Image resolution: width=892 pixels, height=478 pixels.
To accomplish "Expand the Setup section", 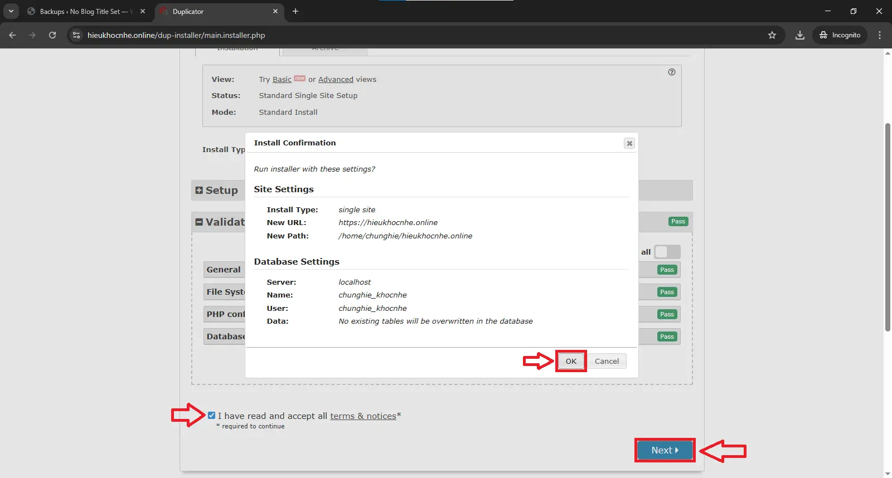I will [199, 191].
